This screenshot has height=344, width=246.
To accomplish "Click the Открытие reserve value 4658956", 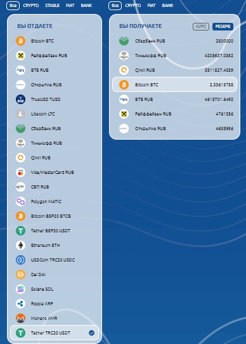I will [224, 129].
